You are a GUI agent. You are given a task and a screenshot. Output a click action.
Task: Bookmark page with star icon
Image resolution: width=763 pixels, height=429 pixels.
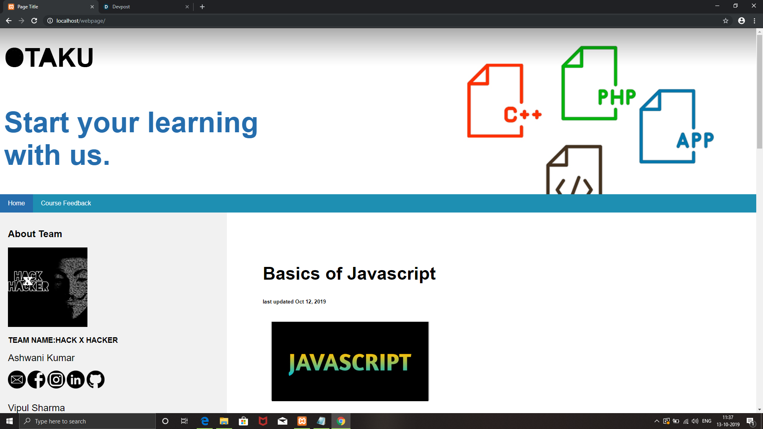(x=725, y=21)
